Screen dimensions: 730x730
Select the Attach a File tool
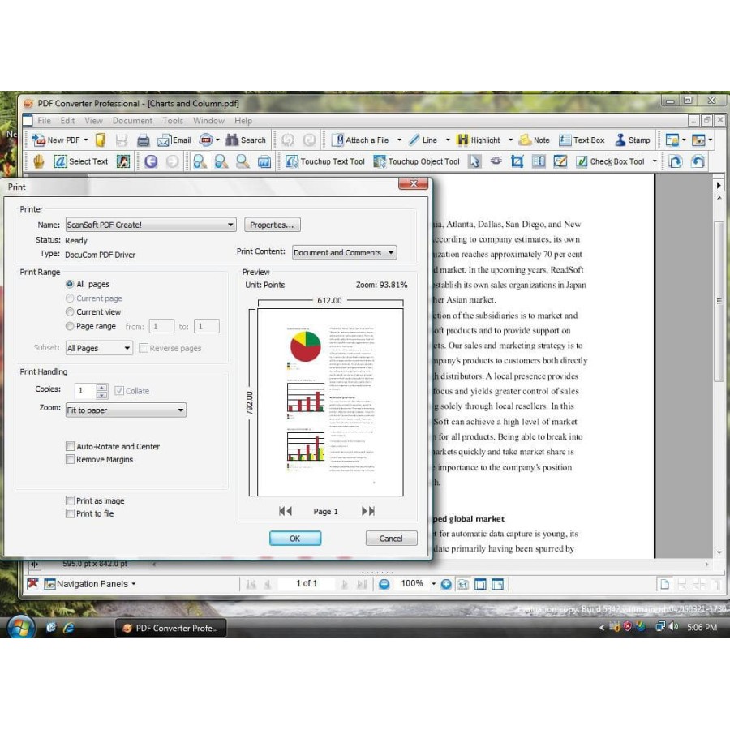(360, 140)
